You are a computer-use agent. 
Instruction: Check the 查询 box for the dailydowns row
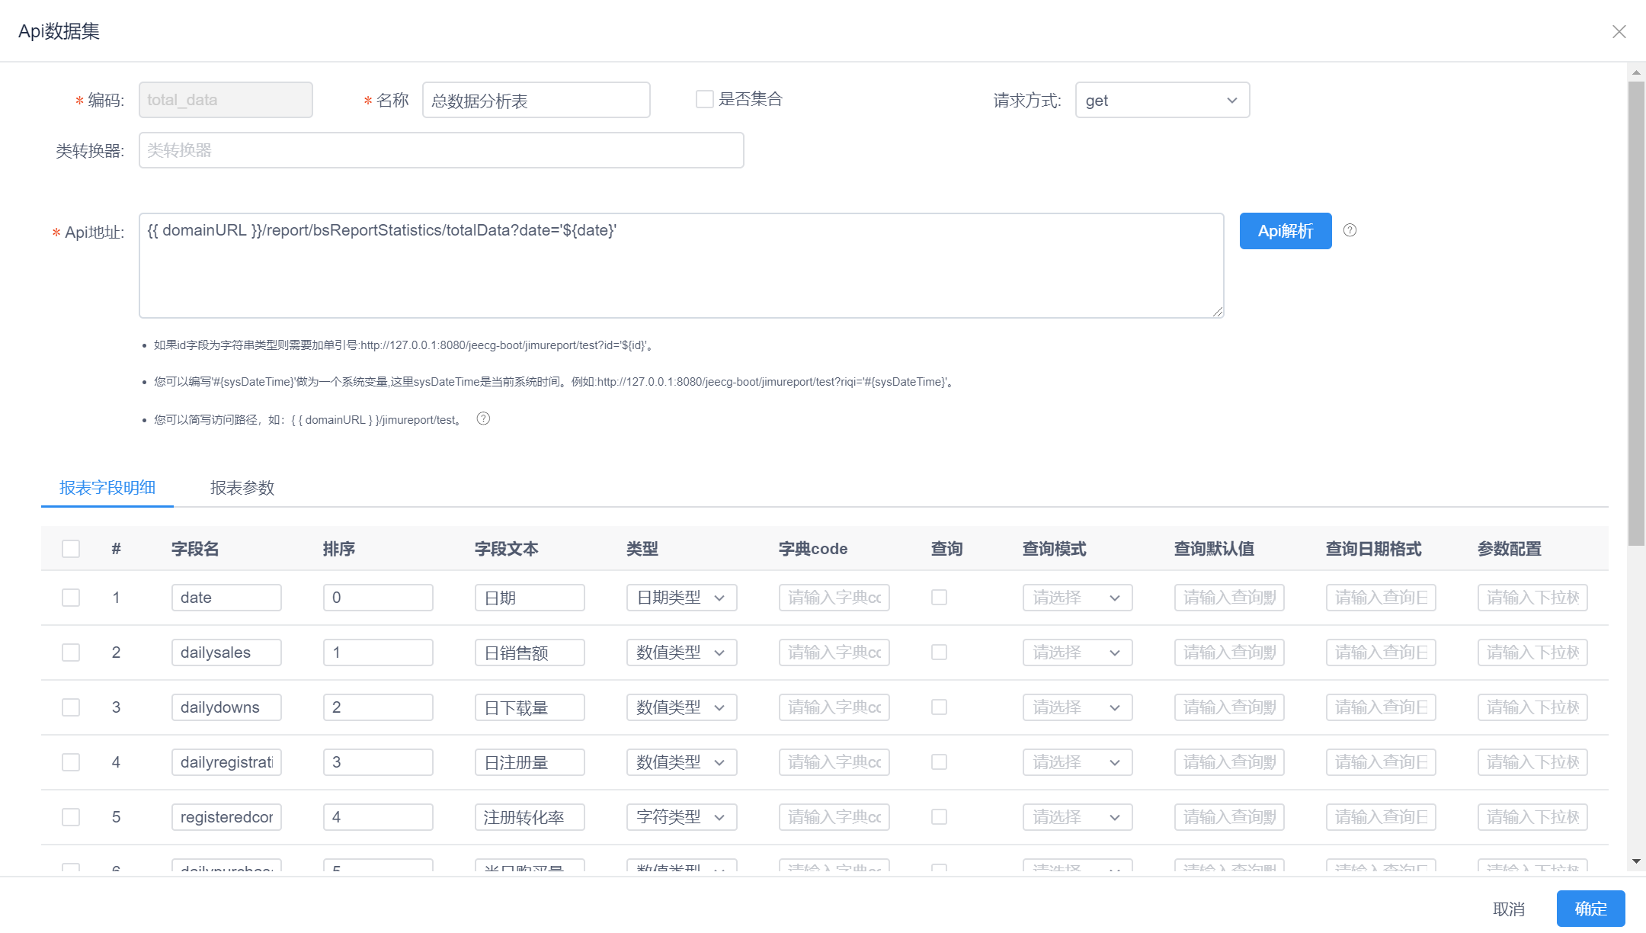point(939,707)
